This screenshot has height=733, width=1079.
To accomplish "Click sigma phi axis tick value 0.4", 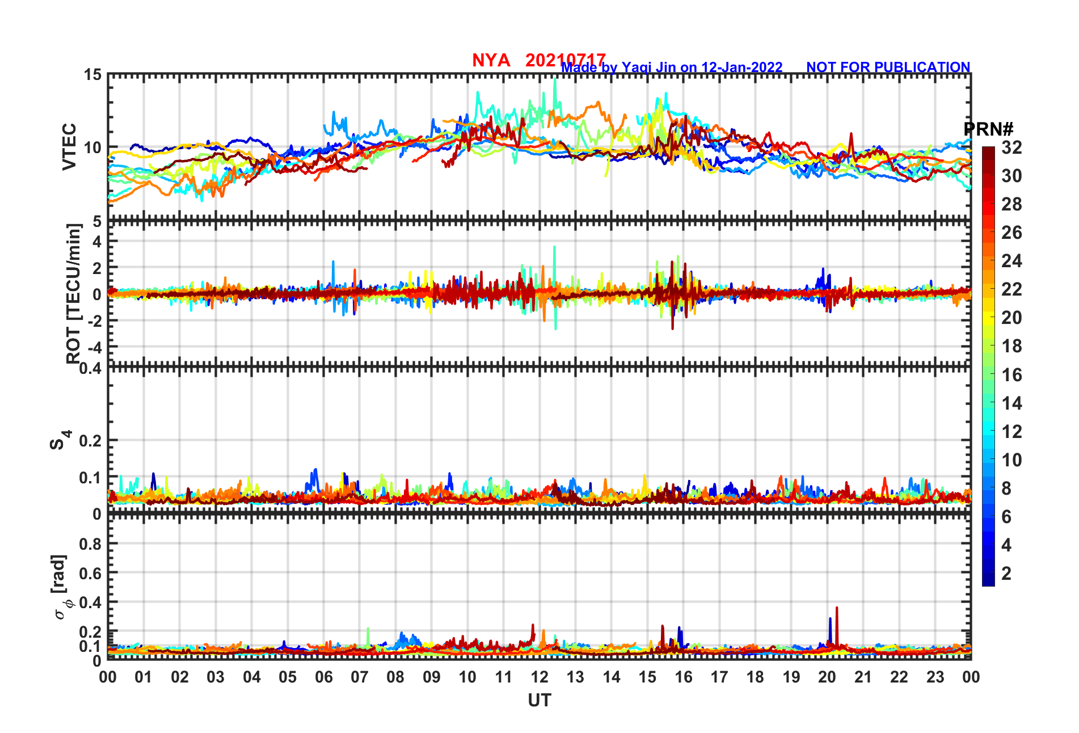I will click(91, 603).
